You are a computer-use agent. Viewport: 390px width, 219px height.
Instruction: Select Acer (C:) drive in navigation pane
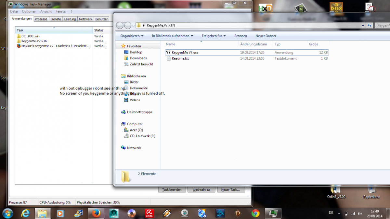[x=136, y=130]
